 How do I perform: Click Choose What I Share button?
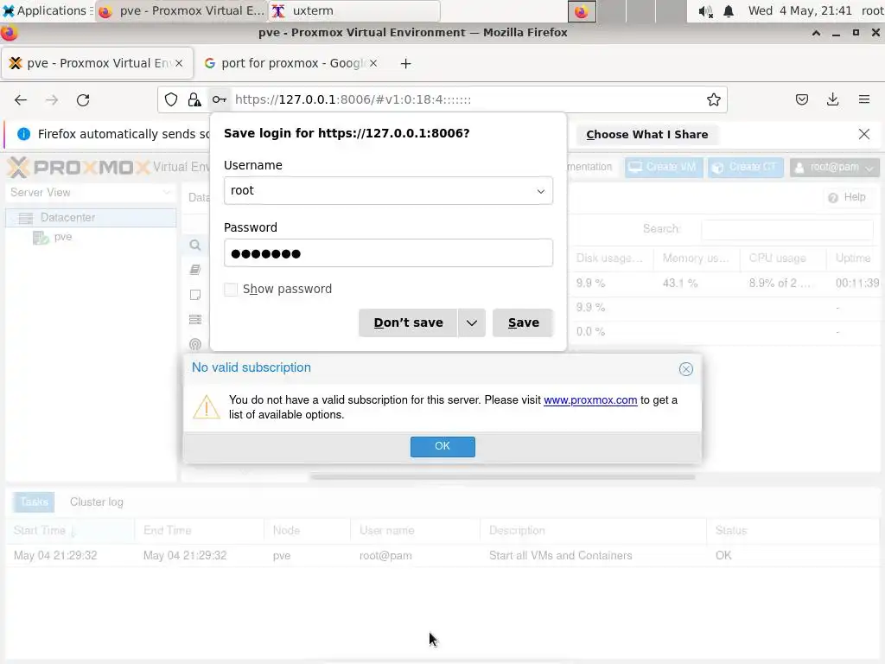[x=646, y=134]
